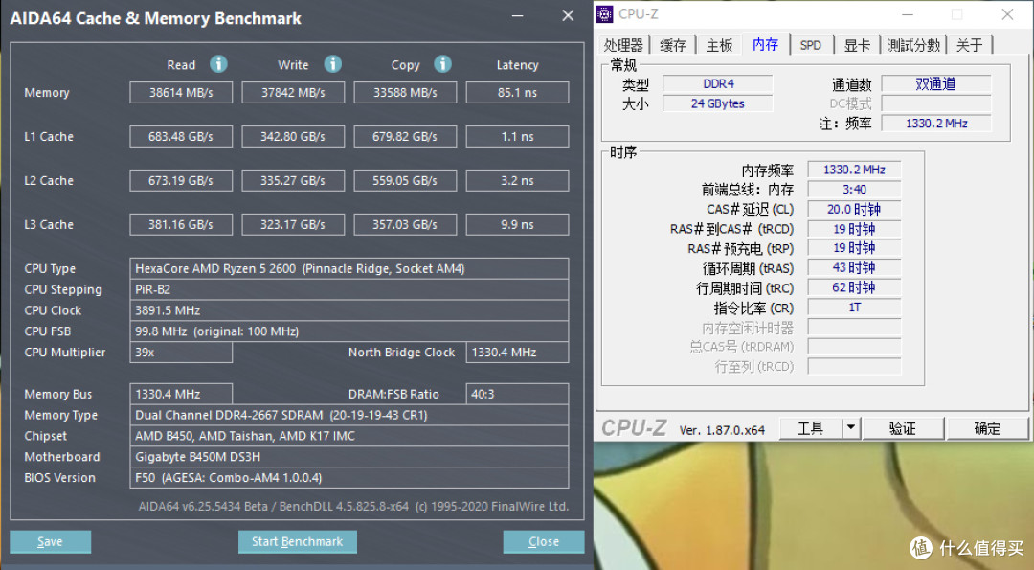1034x570 pixels.
Task: Click the Memory Latency value 85.1 ns
Action: click(x=517, y=92)
